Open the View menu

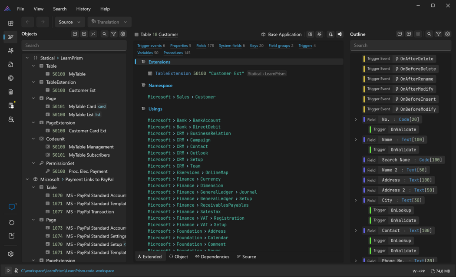click(38, 9)
